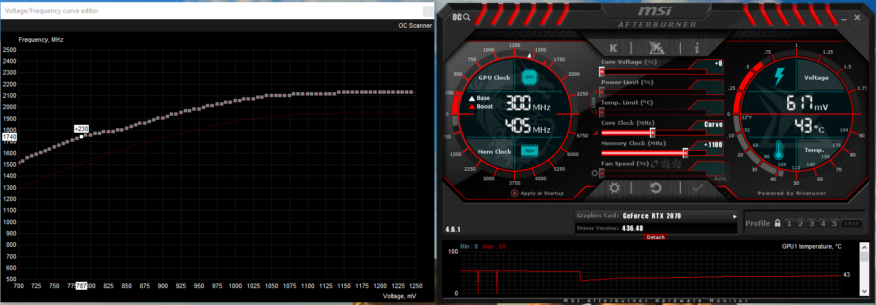Click the Memory Clock slider handle

coord(685,153)
